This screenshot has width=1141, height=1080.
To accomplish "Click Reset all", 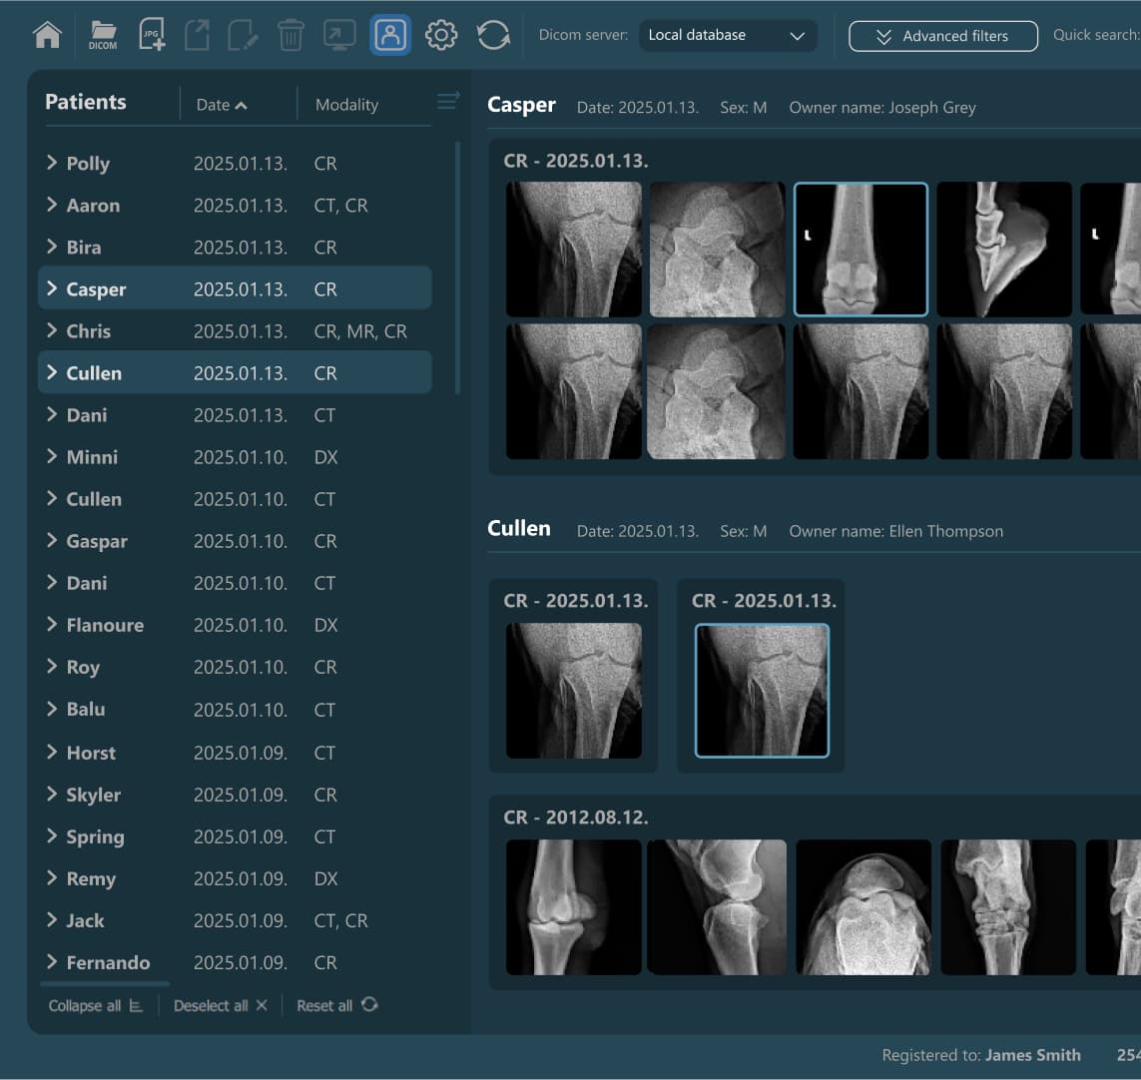I will 337,1006.
